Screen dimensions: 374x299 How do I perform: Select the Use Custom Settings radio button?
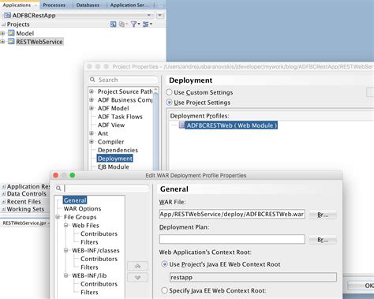[169, 92]
